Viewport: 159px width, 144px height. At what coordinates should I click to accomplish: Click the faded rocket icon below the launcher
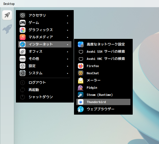point(7,29)
